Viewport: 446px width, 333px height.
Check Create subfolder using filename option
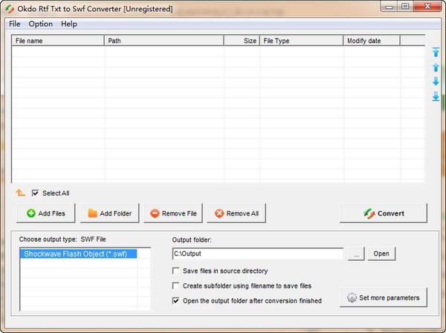pyautogui.click(x=175, y=285)
